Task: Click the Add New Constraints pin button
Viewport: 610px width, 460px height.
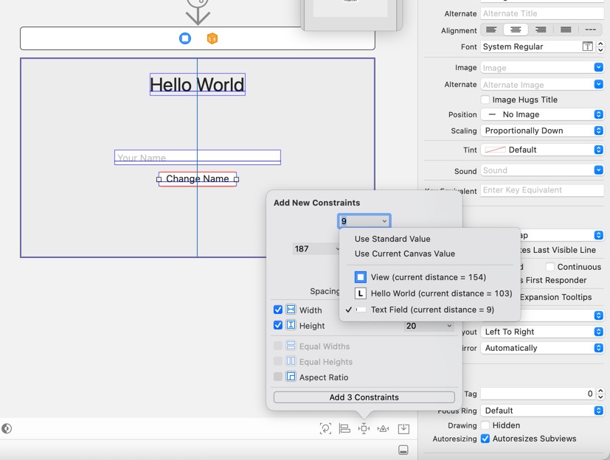Action: click(364, 428)
